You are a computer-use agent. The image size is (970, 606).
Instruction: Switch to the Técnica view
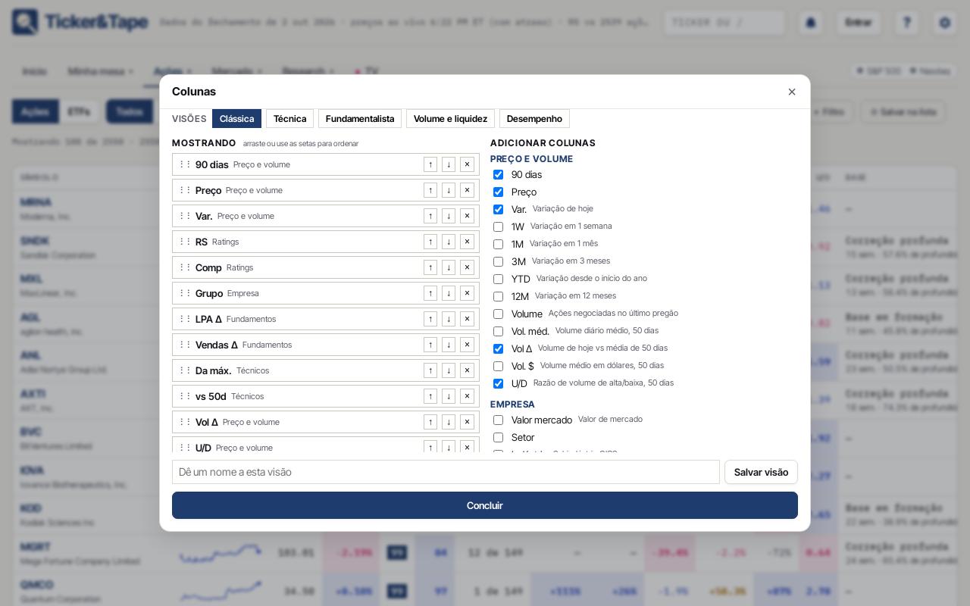289,119
